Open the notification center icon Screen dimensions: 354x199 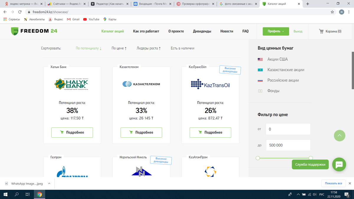[347, 194]
